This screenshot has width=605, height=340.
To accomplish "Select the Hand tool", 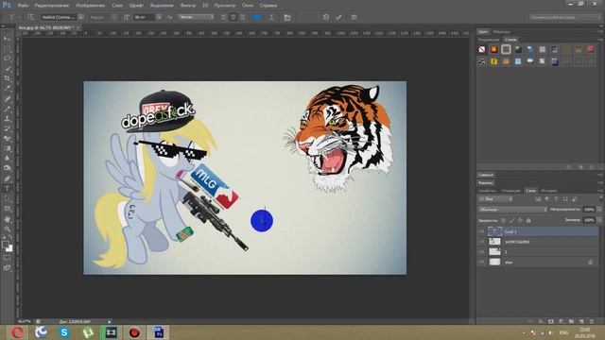I will click(x=7, y=219).
